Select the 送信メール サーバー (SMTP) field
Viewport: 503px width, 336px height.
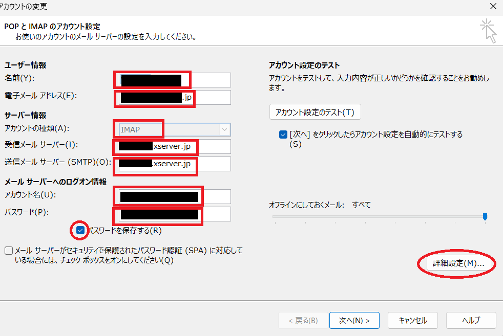(173, 164)
